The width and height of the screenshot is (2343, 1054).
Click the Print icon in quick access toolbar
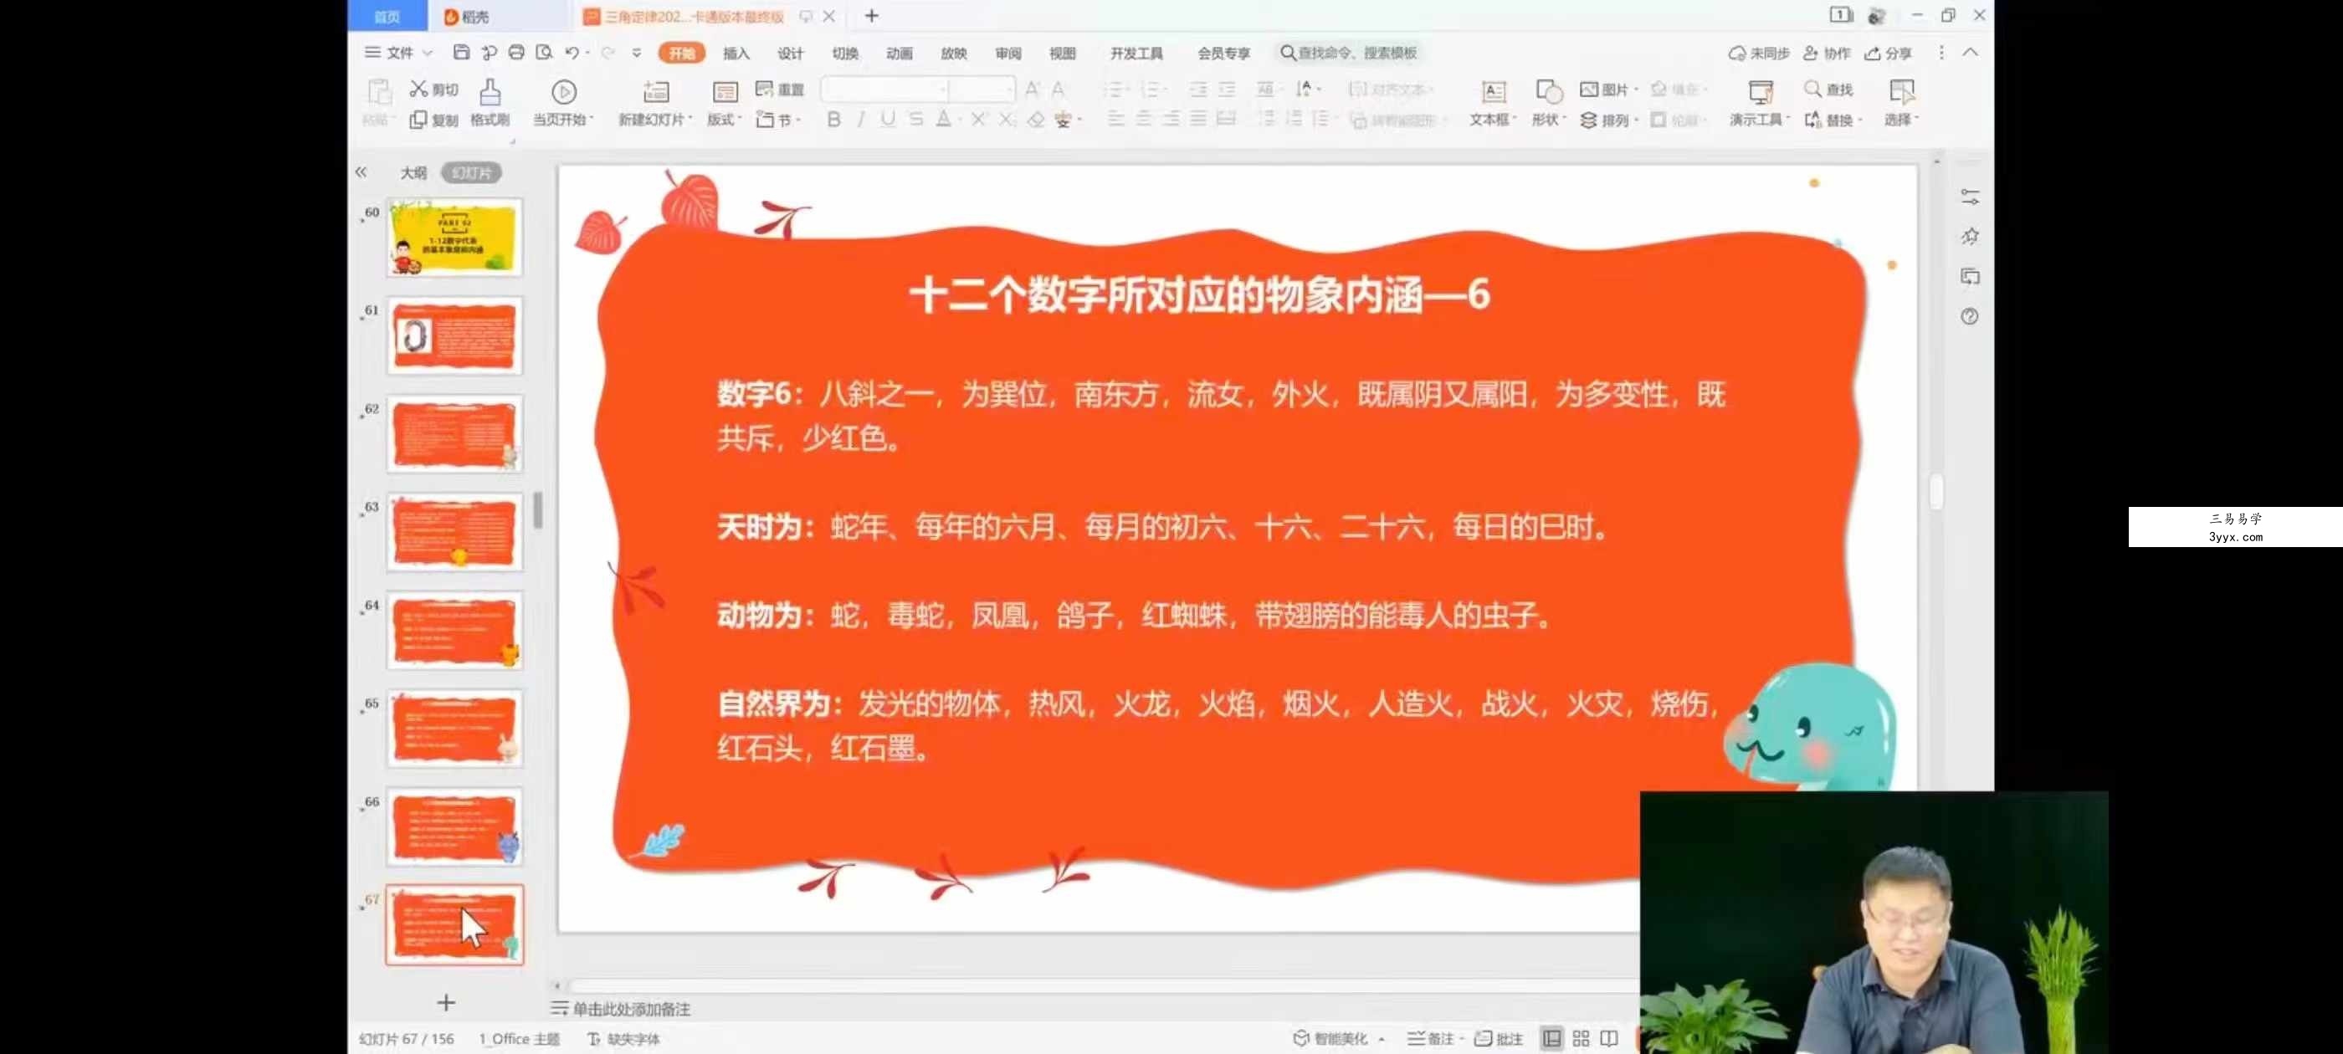point(516,52)
